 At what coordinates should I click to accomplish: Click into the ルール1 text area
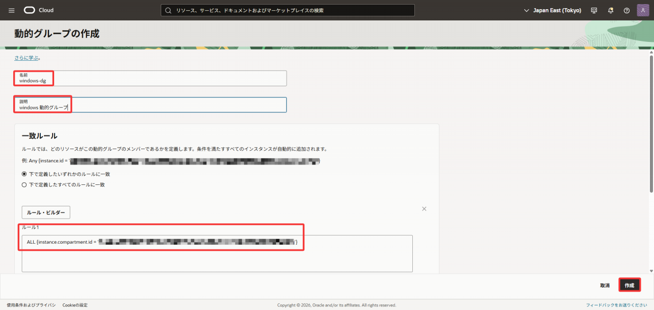(x=217, y=253)
